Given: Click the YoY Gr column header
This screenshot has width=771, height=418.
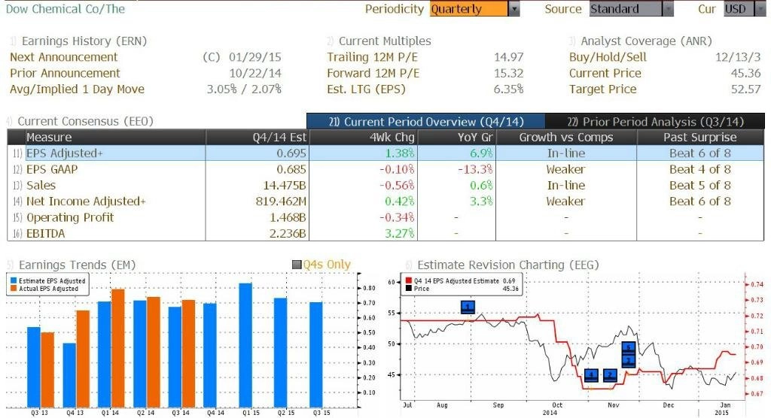Looking at the screenshot, I should coord(457,137).
